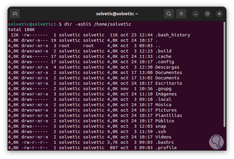
Task: Click the command text dir -ashlS /home/solvetic
Action: click(x=98, y=24)
